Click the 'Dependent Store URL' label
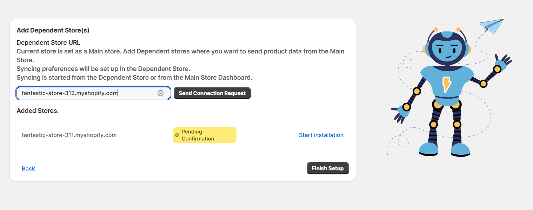Viewport: 533px width, 210px height. 48,43
